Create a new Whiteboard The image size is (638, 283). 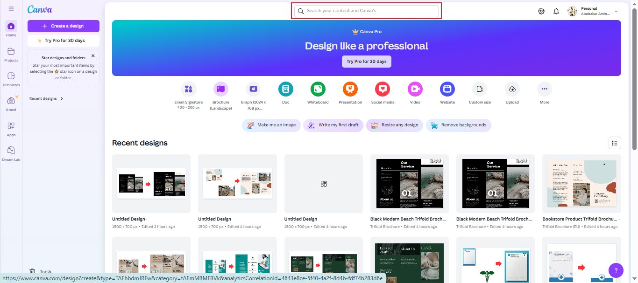tap(318, 92)
